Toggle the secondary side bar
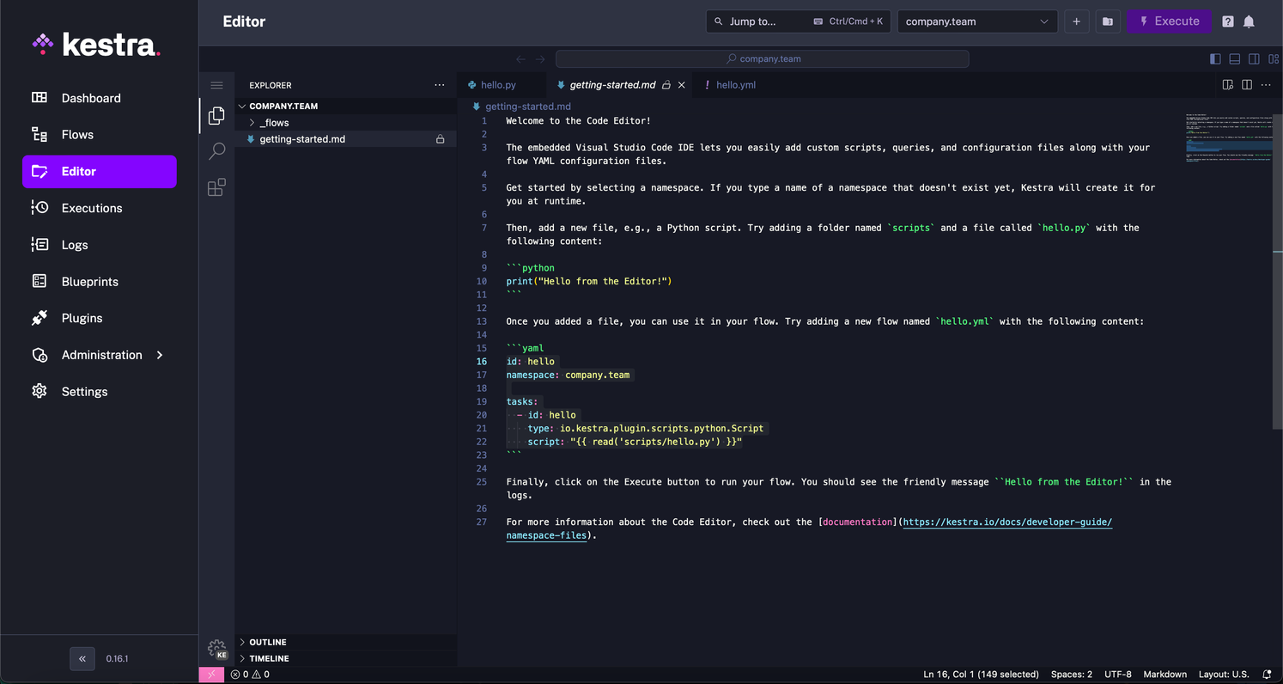The width and height of the screenshot is (1283, 684). click(x=1254, y=59)
